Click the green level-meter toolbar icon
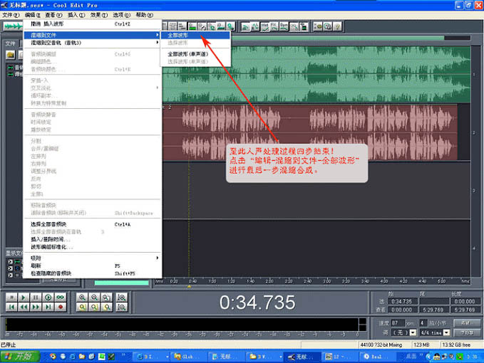The width and height of the screenshot is (484, 363). tap(192, 27)
